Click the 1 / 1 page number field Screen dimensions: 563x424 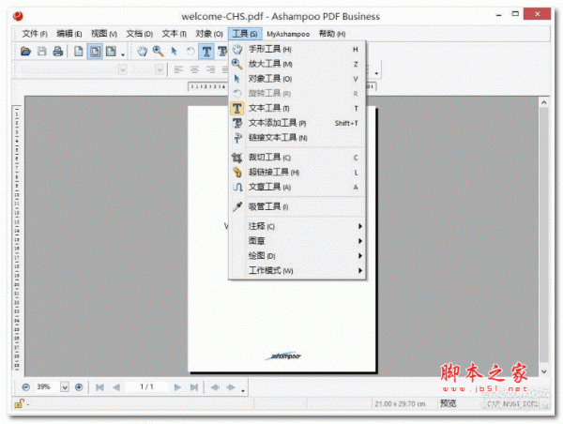pyautogui.click(x=147, y=386)
